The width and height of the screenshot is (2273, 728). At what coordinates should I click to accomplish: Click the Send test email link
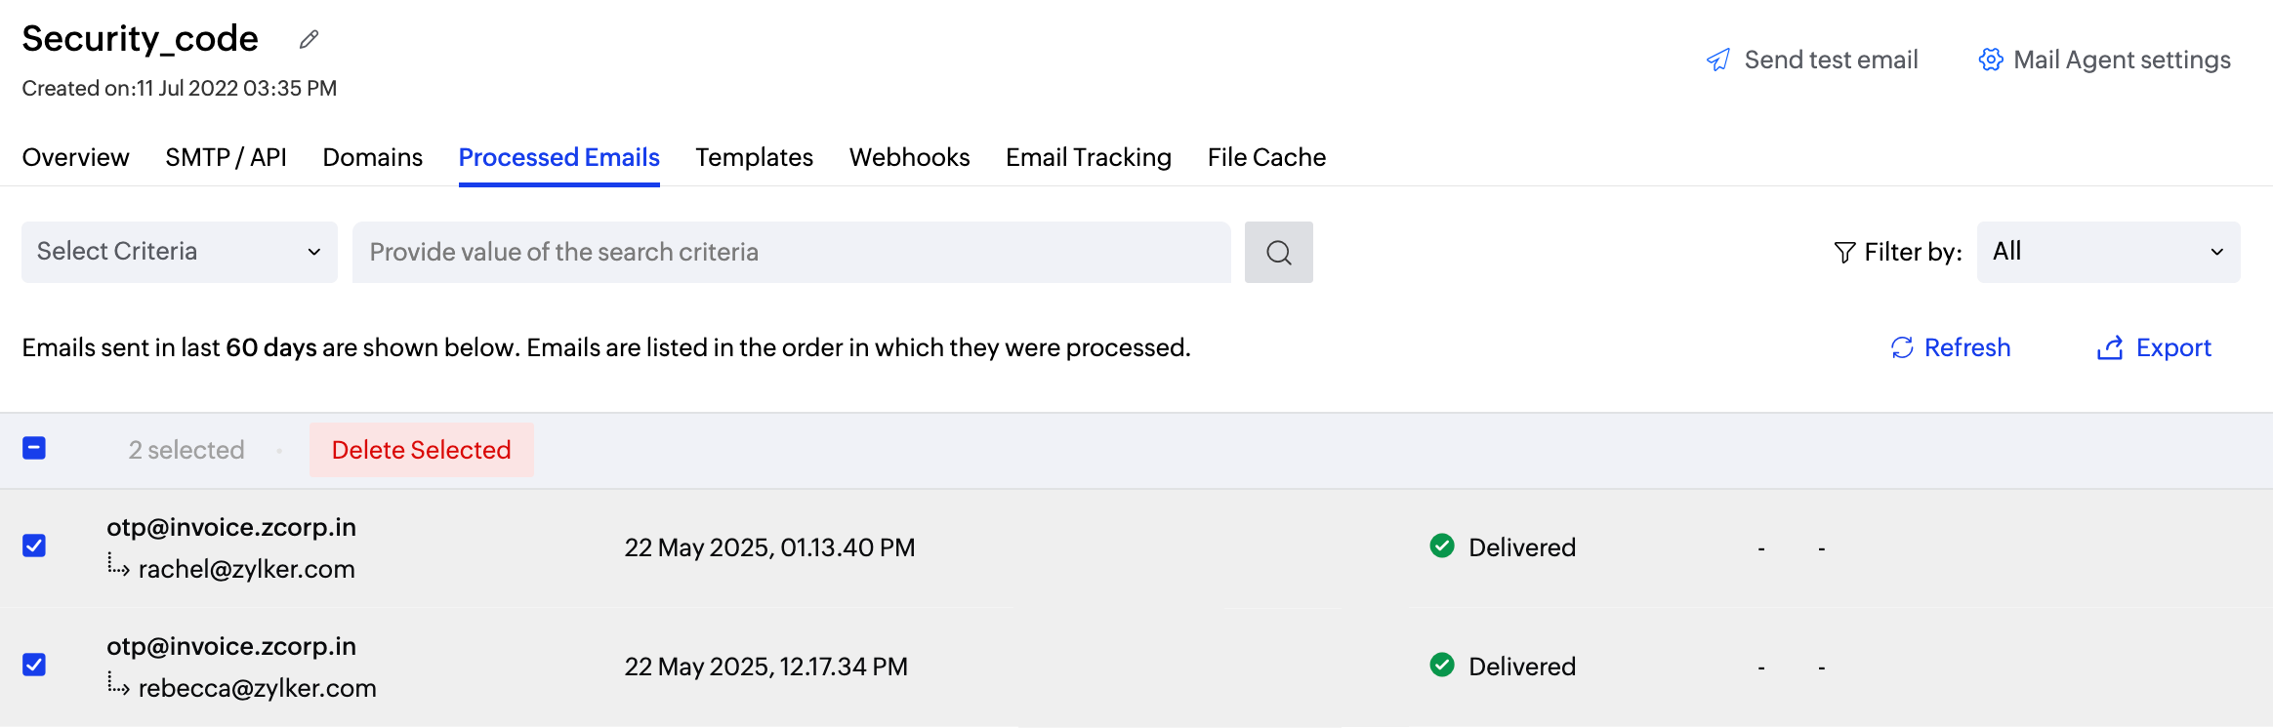(1831, 60)
